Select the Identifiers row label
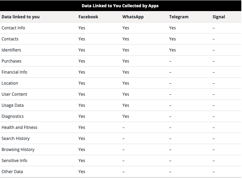Screen dimensions: 242x179 pyautogui.click(x=11, y=50)
